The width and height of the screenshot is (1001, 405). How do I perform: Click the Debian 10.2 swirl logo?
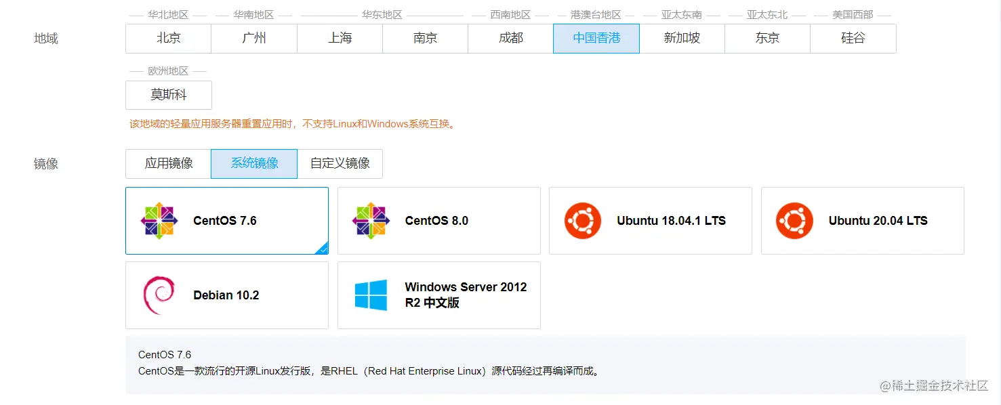click(x=159, y=295)
